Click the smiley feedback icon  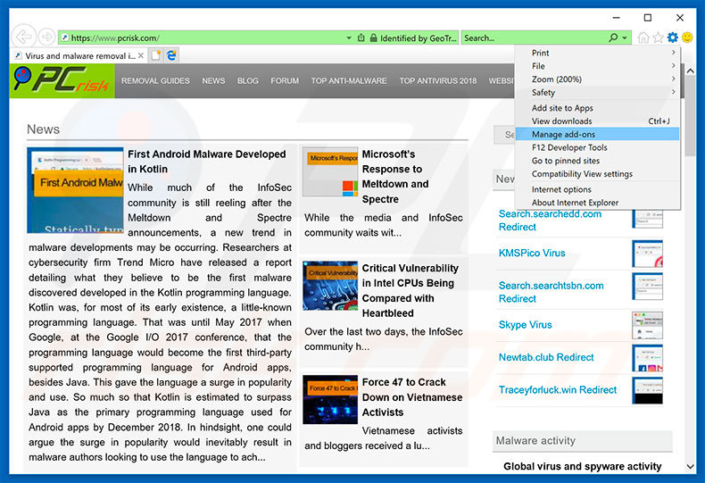click(687, 37)
